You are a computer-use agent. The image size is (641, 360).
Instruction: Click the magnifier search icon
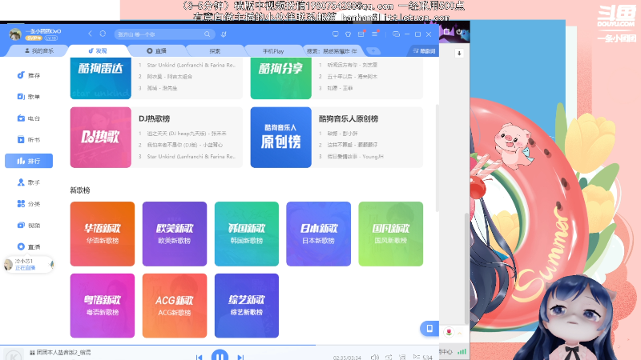pos(208,34)
